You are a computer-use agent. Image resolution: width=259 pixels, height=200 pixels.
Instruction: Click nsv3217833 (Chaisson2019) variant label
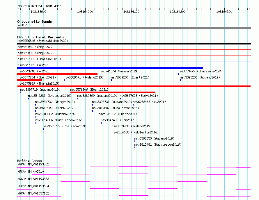tap(39, 59)
